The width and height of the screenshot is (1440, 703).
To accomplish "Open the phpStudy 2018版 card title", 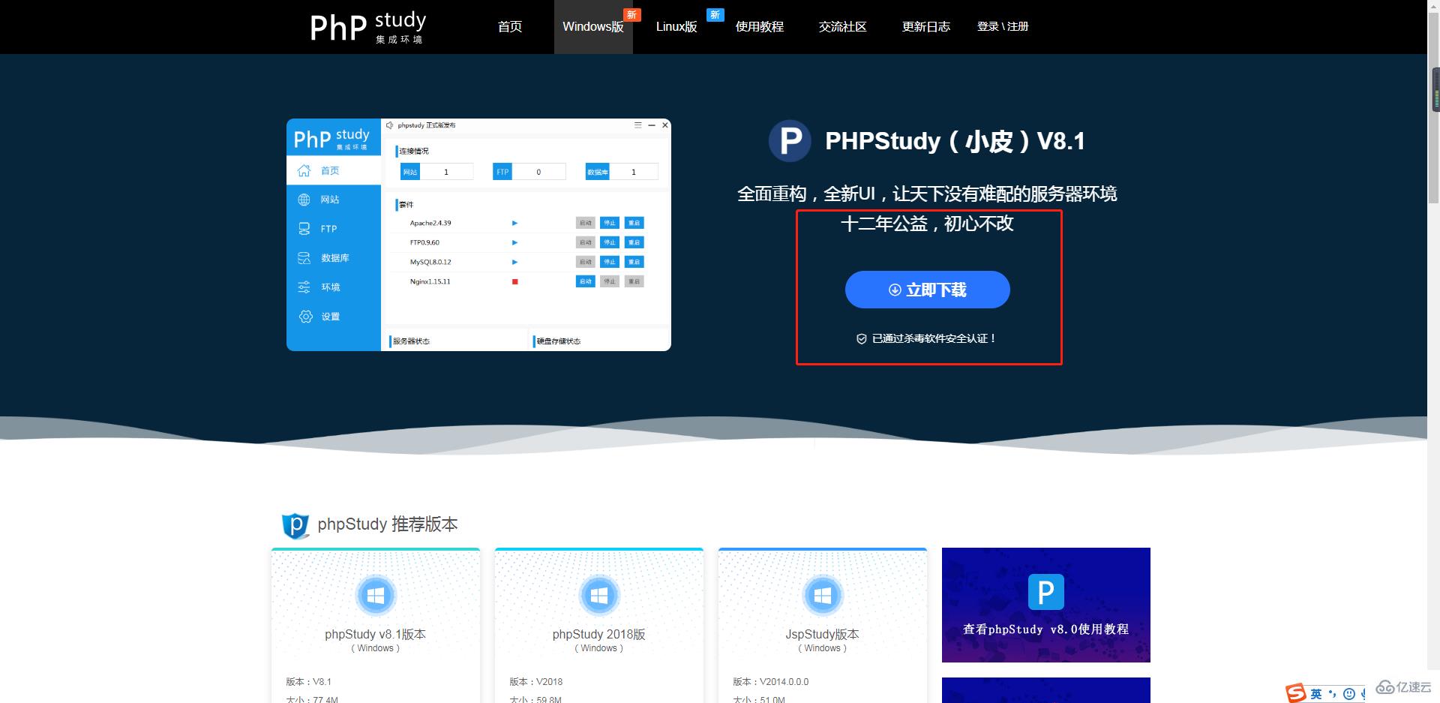I will click(599, 634).
